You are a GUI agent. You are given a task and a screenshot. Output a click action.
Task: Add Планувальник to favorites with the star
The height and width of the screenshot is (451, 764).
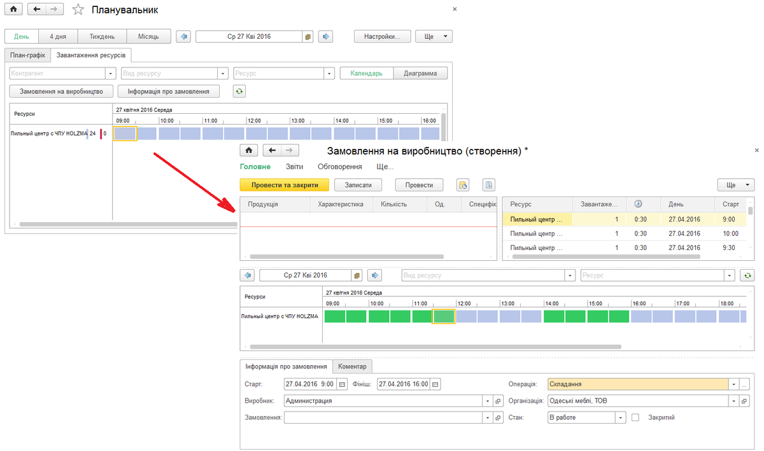[x=78, y=10]
